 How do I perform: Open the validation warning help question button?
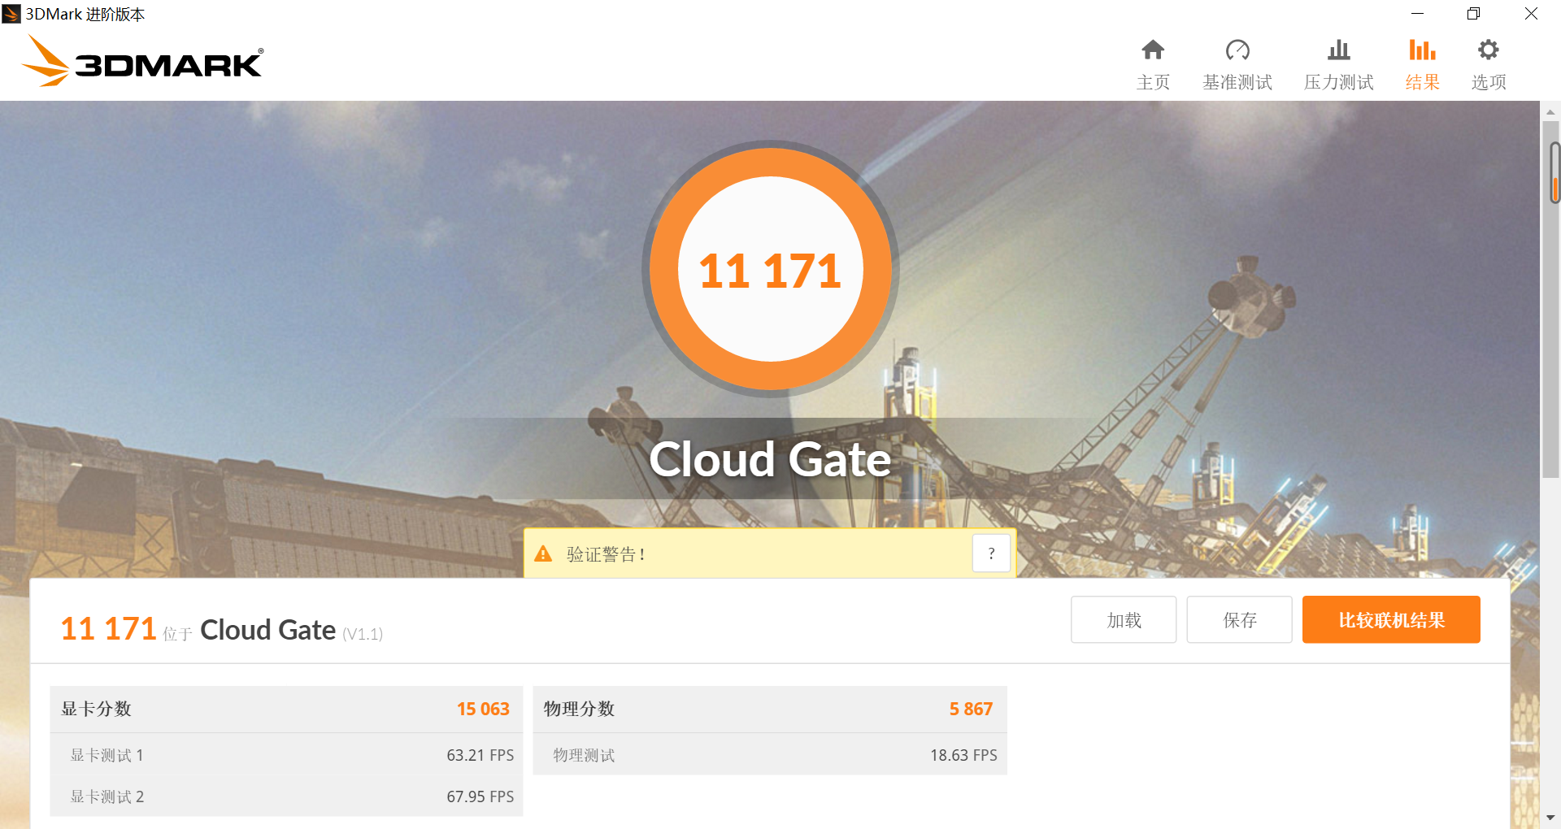click(x=991, y=553)
